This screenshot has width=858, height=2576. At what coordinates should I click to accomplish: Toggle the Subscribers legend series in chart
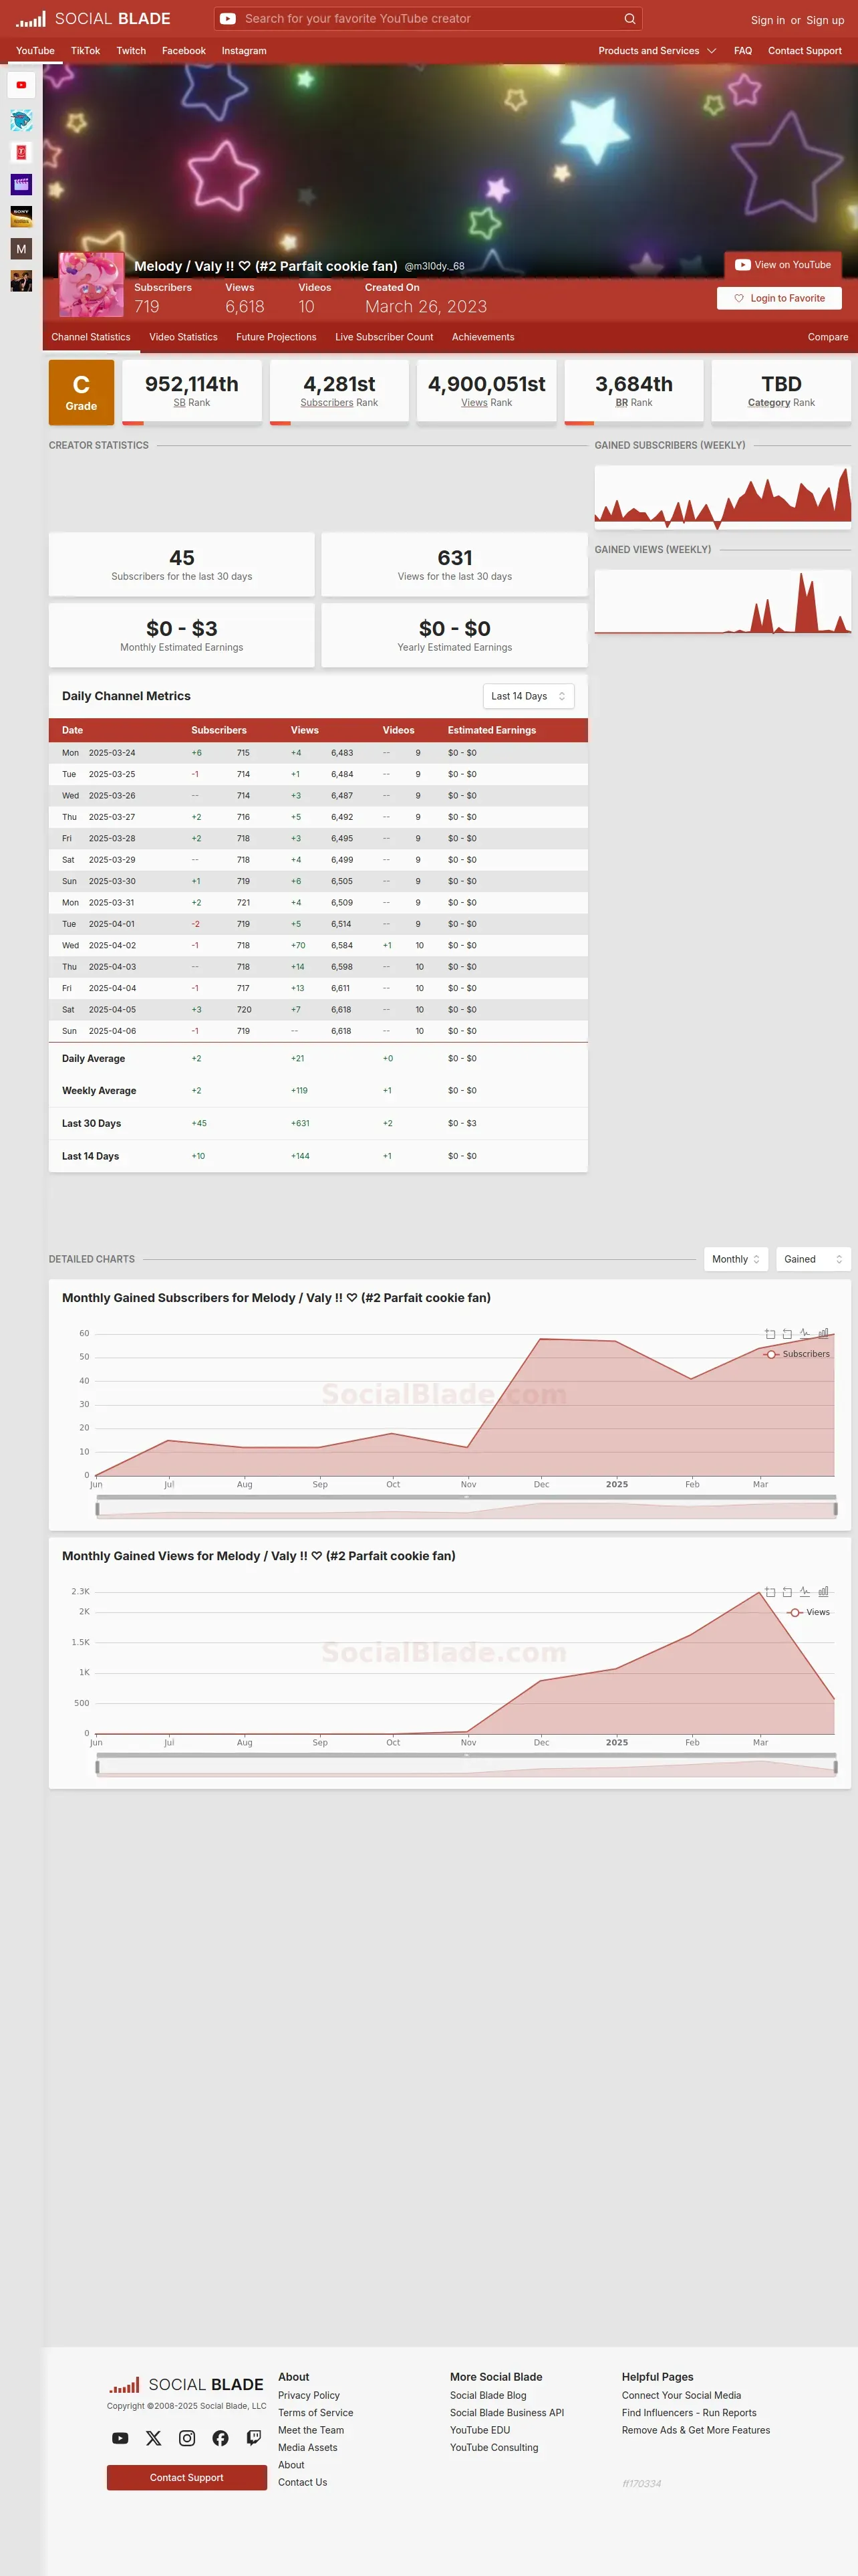tap(796, 1354)
